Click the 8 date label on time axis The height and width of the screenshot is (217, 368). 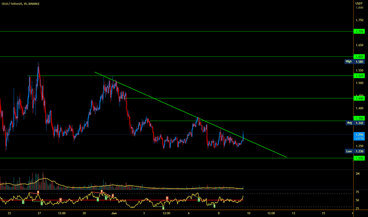coord(219,213)
